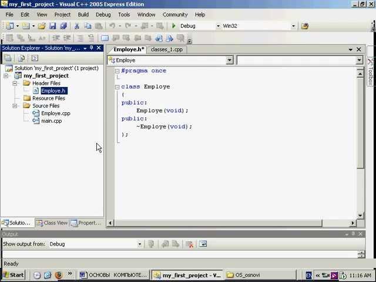This screenshot has height=282, width=376.
Task: Click the Decrease Indent icon
Action: coord(56,38)
